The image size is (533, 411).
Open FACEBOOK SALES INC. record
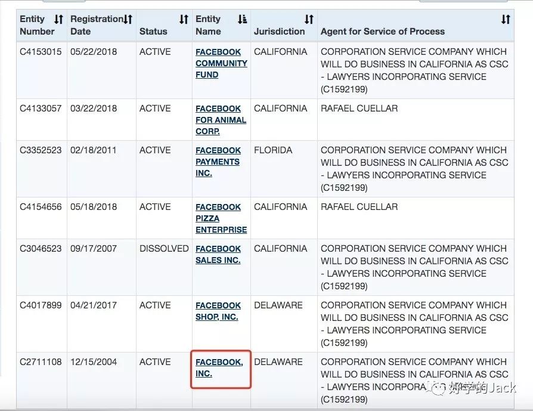pyautogui.click(x=218, y=254)
